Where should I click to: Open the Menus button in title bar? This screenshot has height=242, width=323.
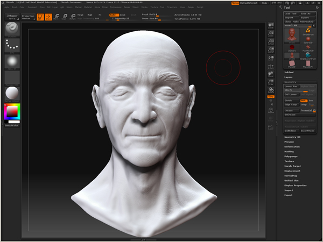(235, 3)
